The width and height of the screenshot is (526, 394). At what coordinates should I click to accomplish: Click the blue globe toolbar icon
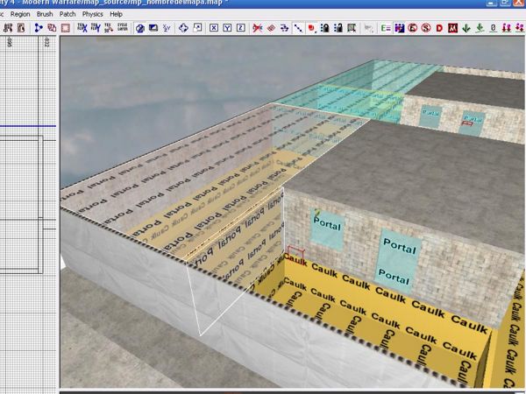pyautogui.click(x=140, y=28)
